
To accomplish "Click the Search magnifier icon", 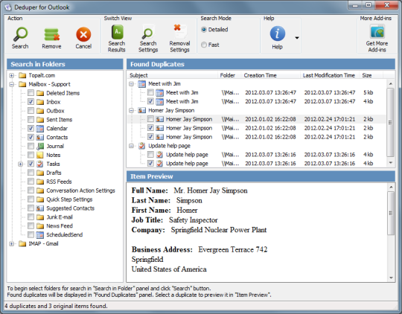I will [20, 34].
